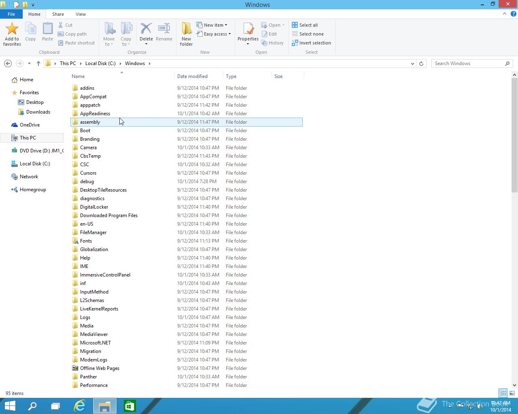Click Local Disk (C:) breadcrumb

point(100,63)
